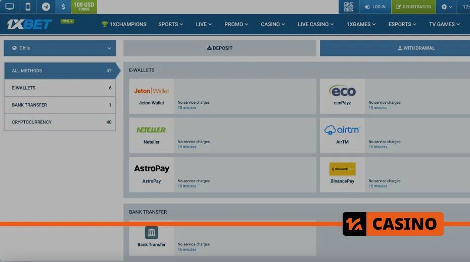Select the CRYPTOCURRENCY category

coord(60,122)
